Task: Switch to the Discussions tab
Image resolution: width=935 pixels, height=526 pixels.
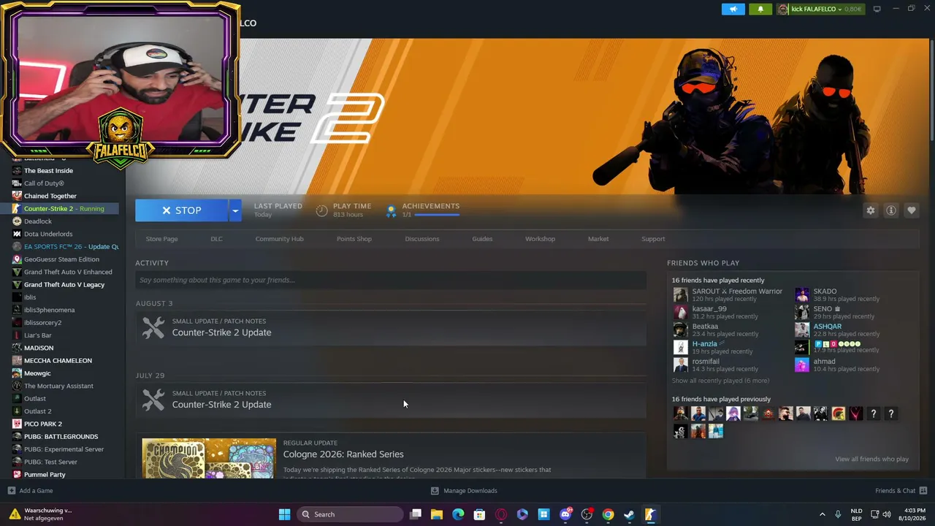Action: (x=422, y=239)
